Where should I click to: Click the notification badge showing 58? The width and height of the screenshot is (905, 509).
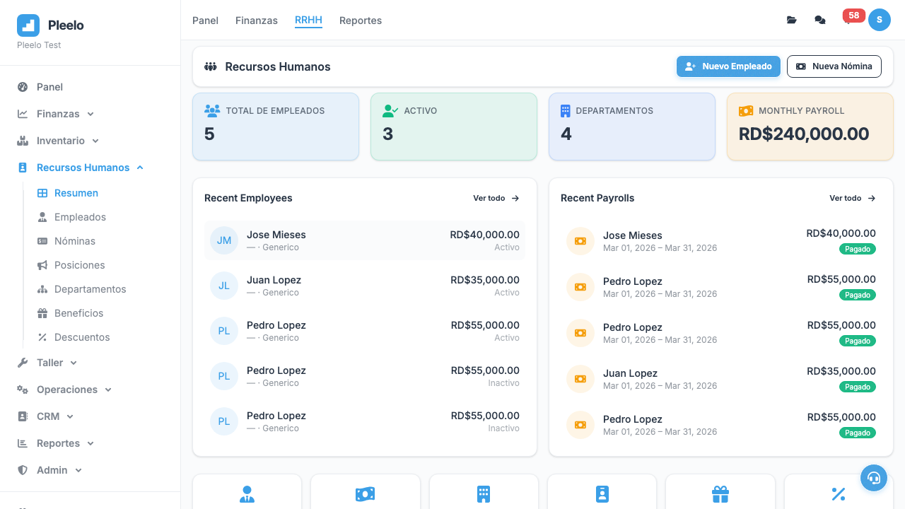[x=853, y=16]
